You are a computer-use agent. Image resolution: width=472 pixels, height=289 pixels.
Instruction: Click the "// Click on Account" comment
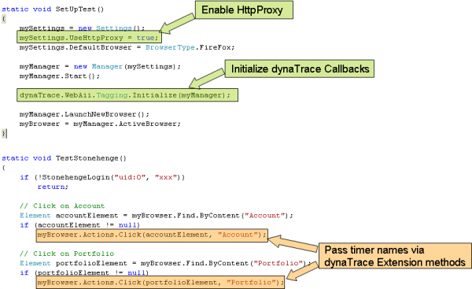pos(62,206)
